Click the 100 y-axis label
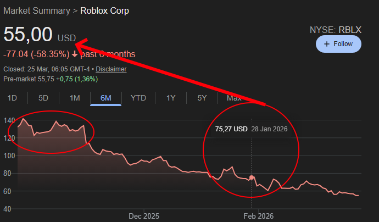379x222 pixels. pyautogui.click(x=9, y=156)
